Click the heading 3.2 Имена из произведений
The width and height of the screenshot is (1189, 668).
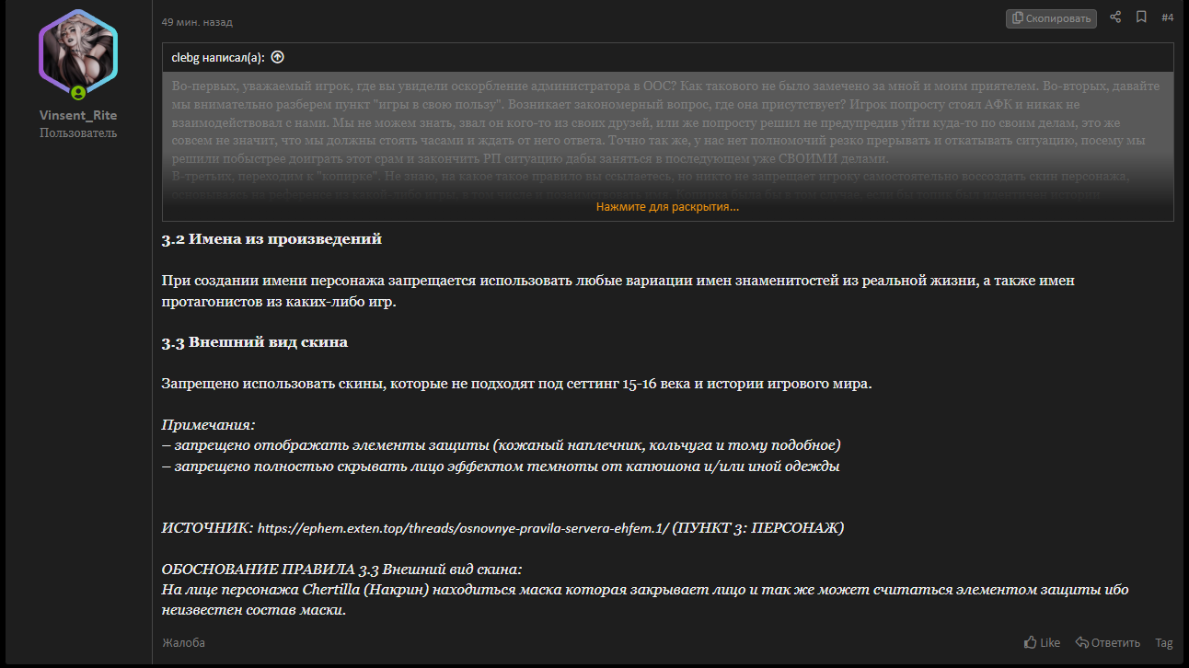[271, 239]
